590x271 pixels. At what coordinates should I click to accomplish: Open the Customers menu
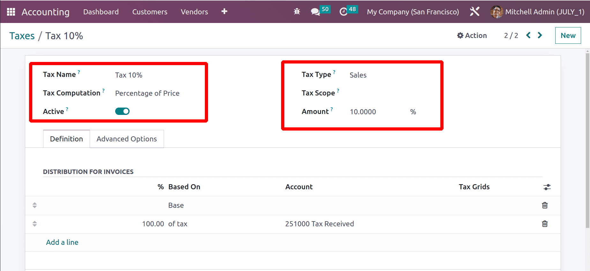(150, 12)
